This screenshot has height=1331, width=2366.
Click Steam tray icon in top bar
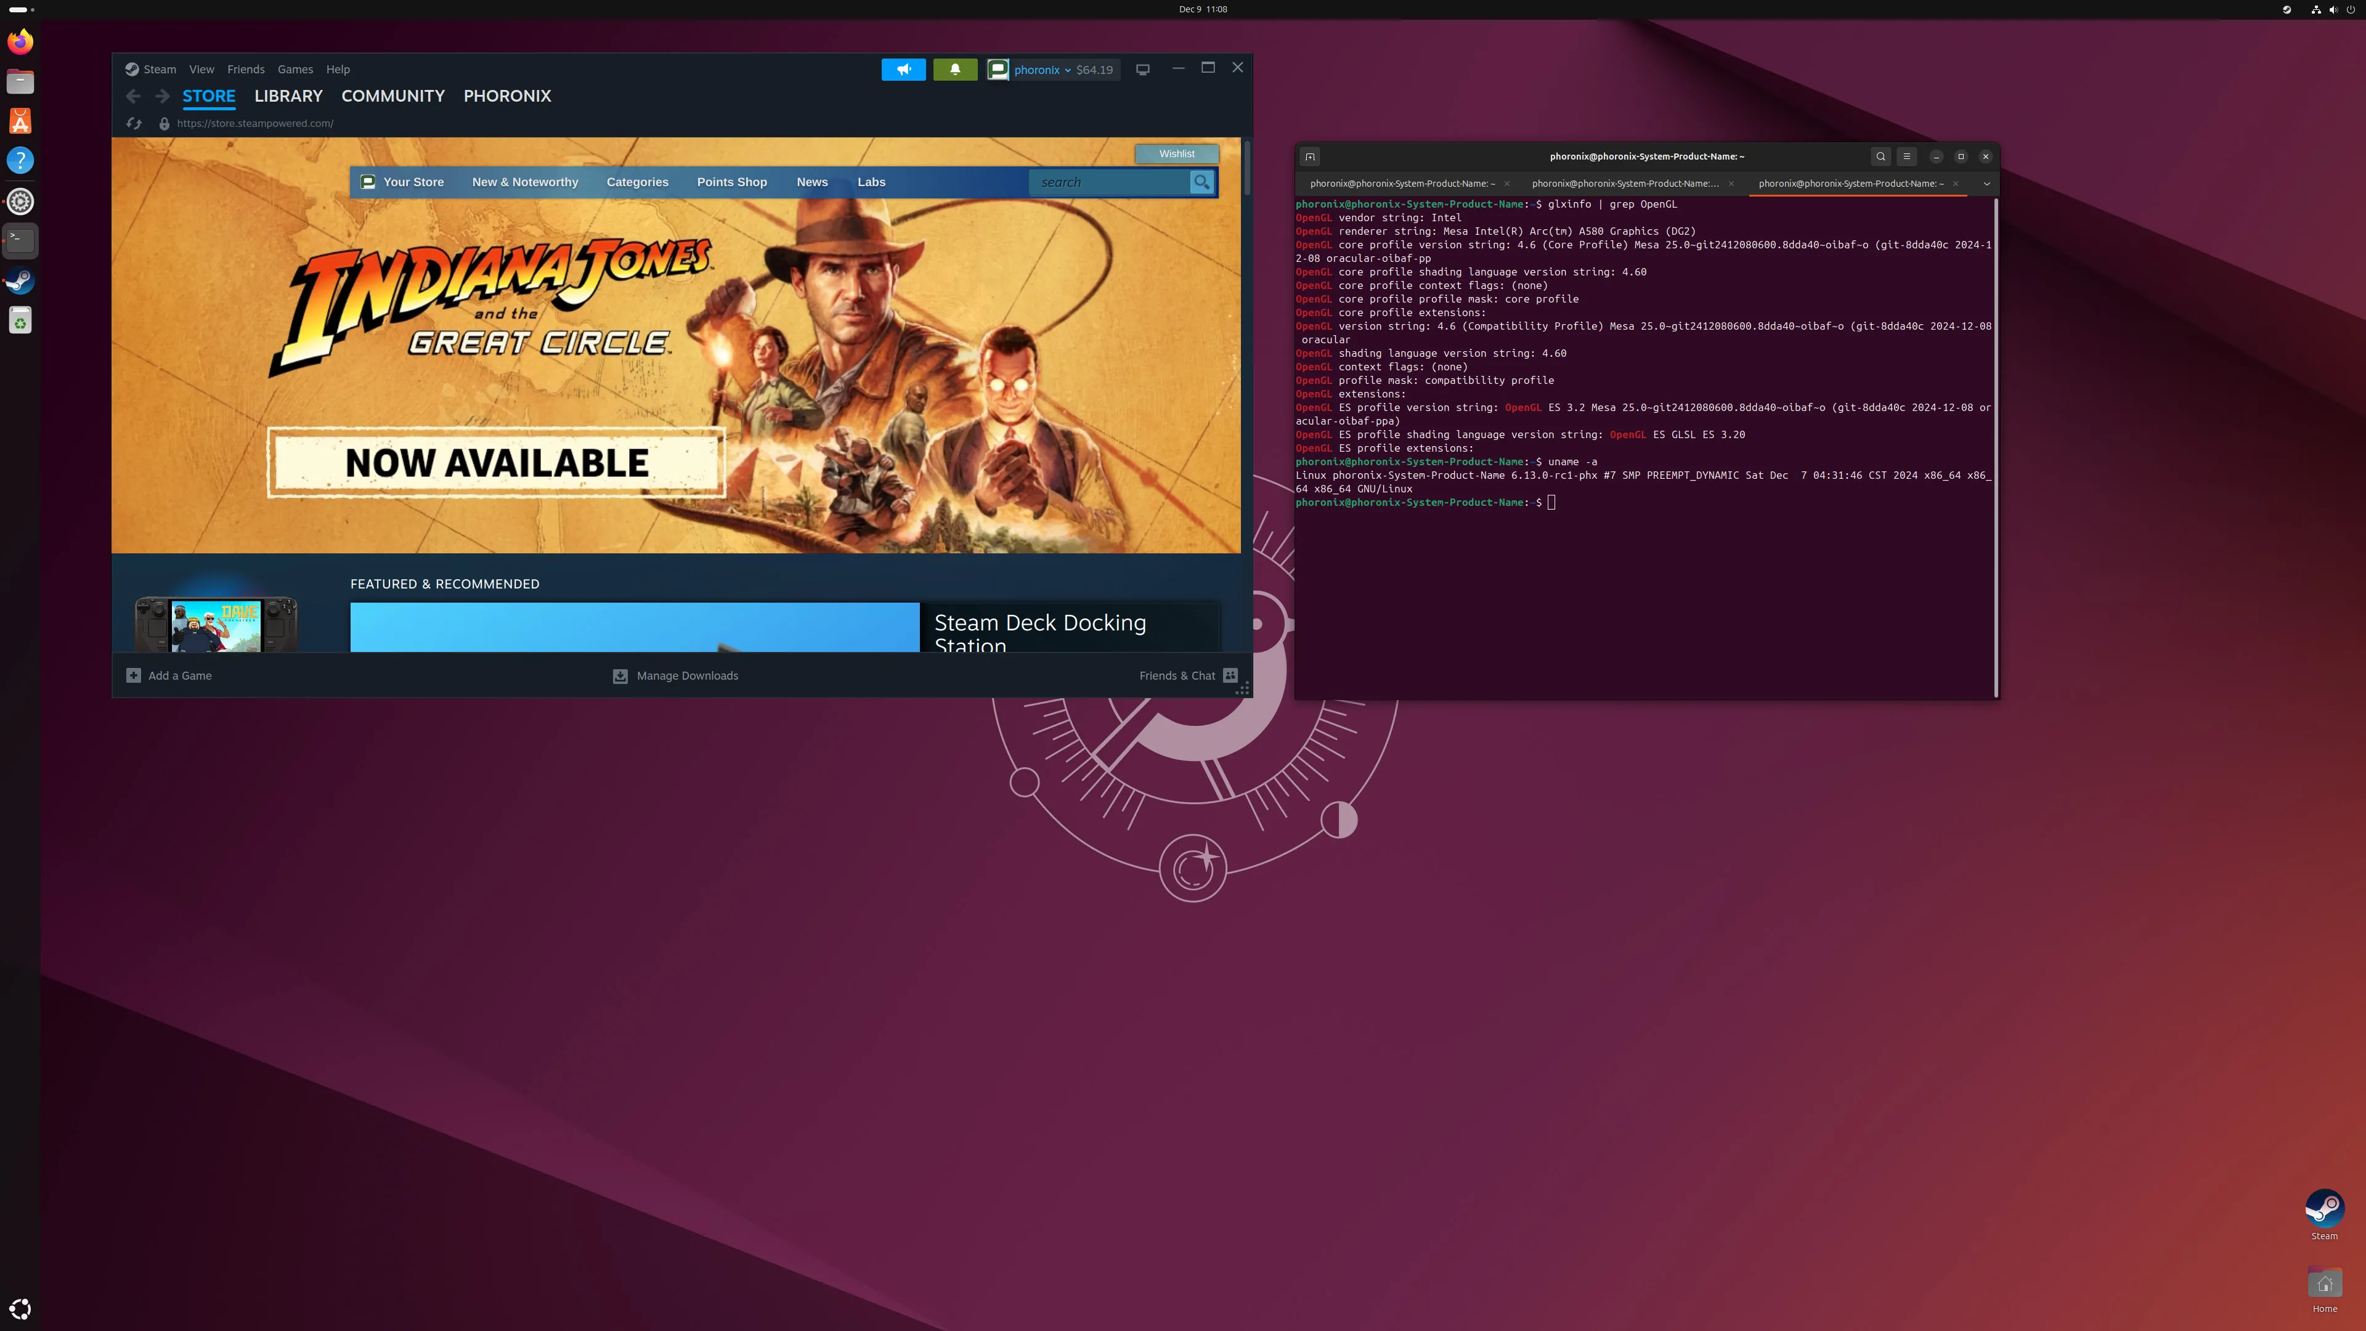pyautogui.click(x=2286, y=9)
